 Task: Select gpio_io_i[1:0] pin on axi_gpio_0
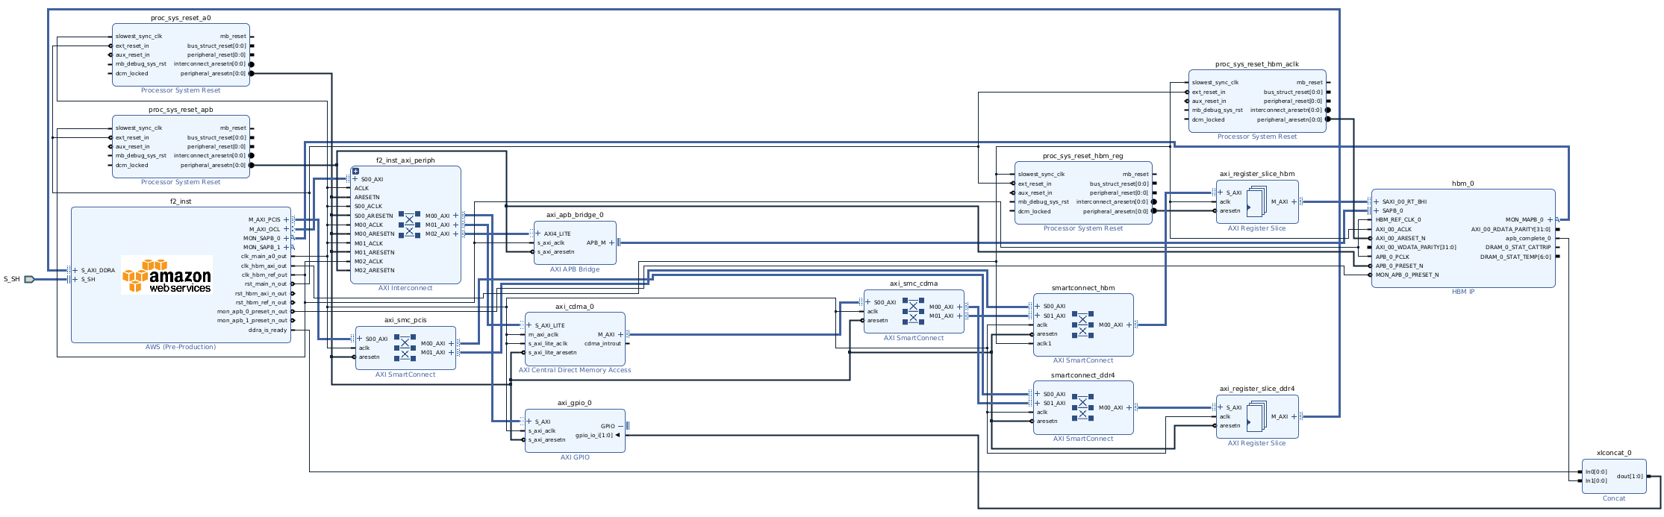click(x=593, y=436)
